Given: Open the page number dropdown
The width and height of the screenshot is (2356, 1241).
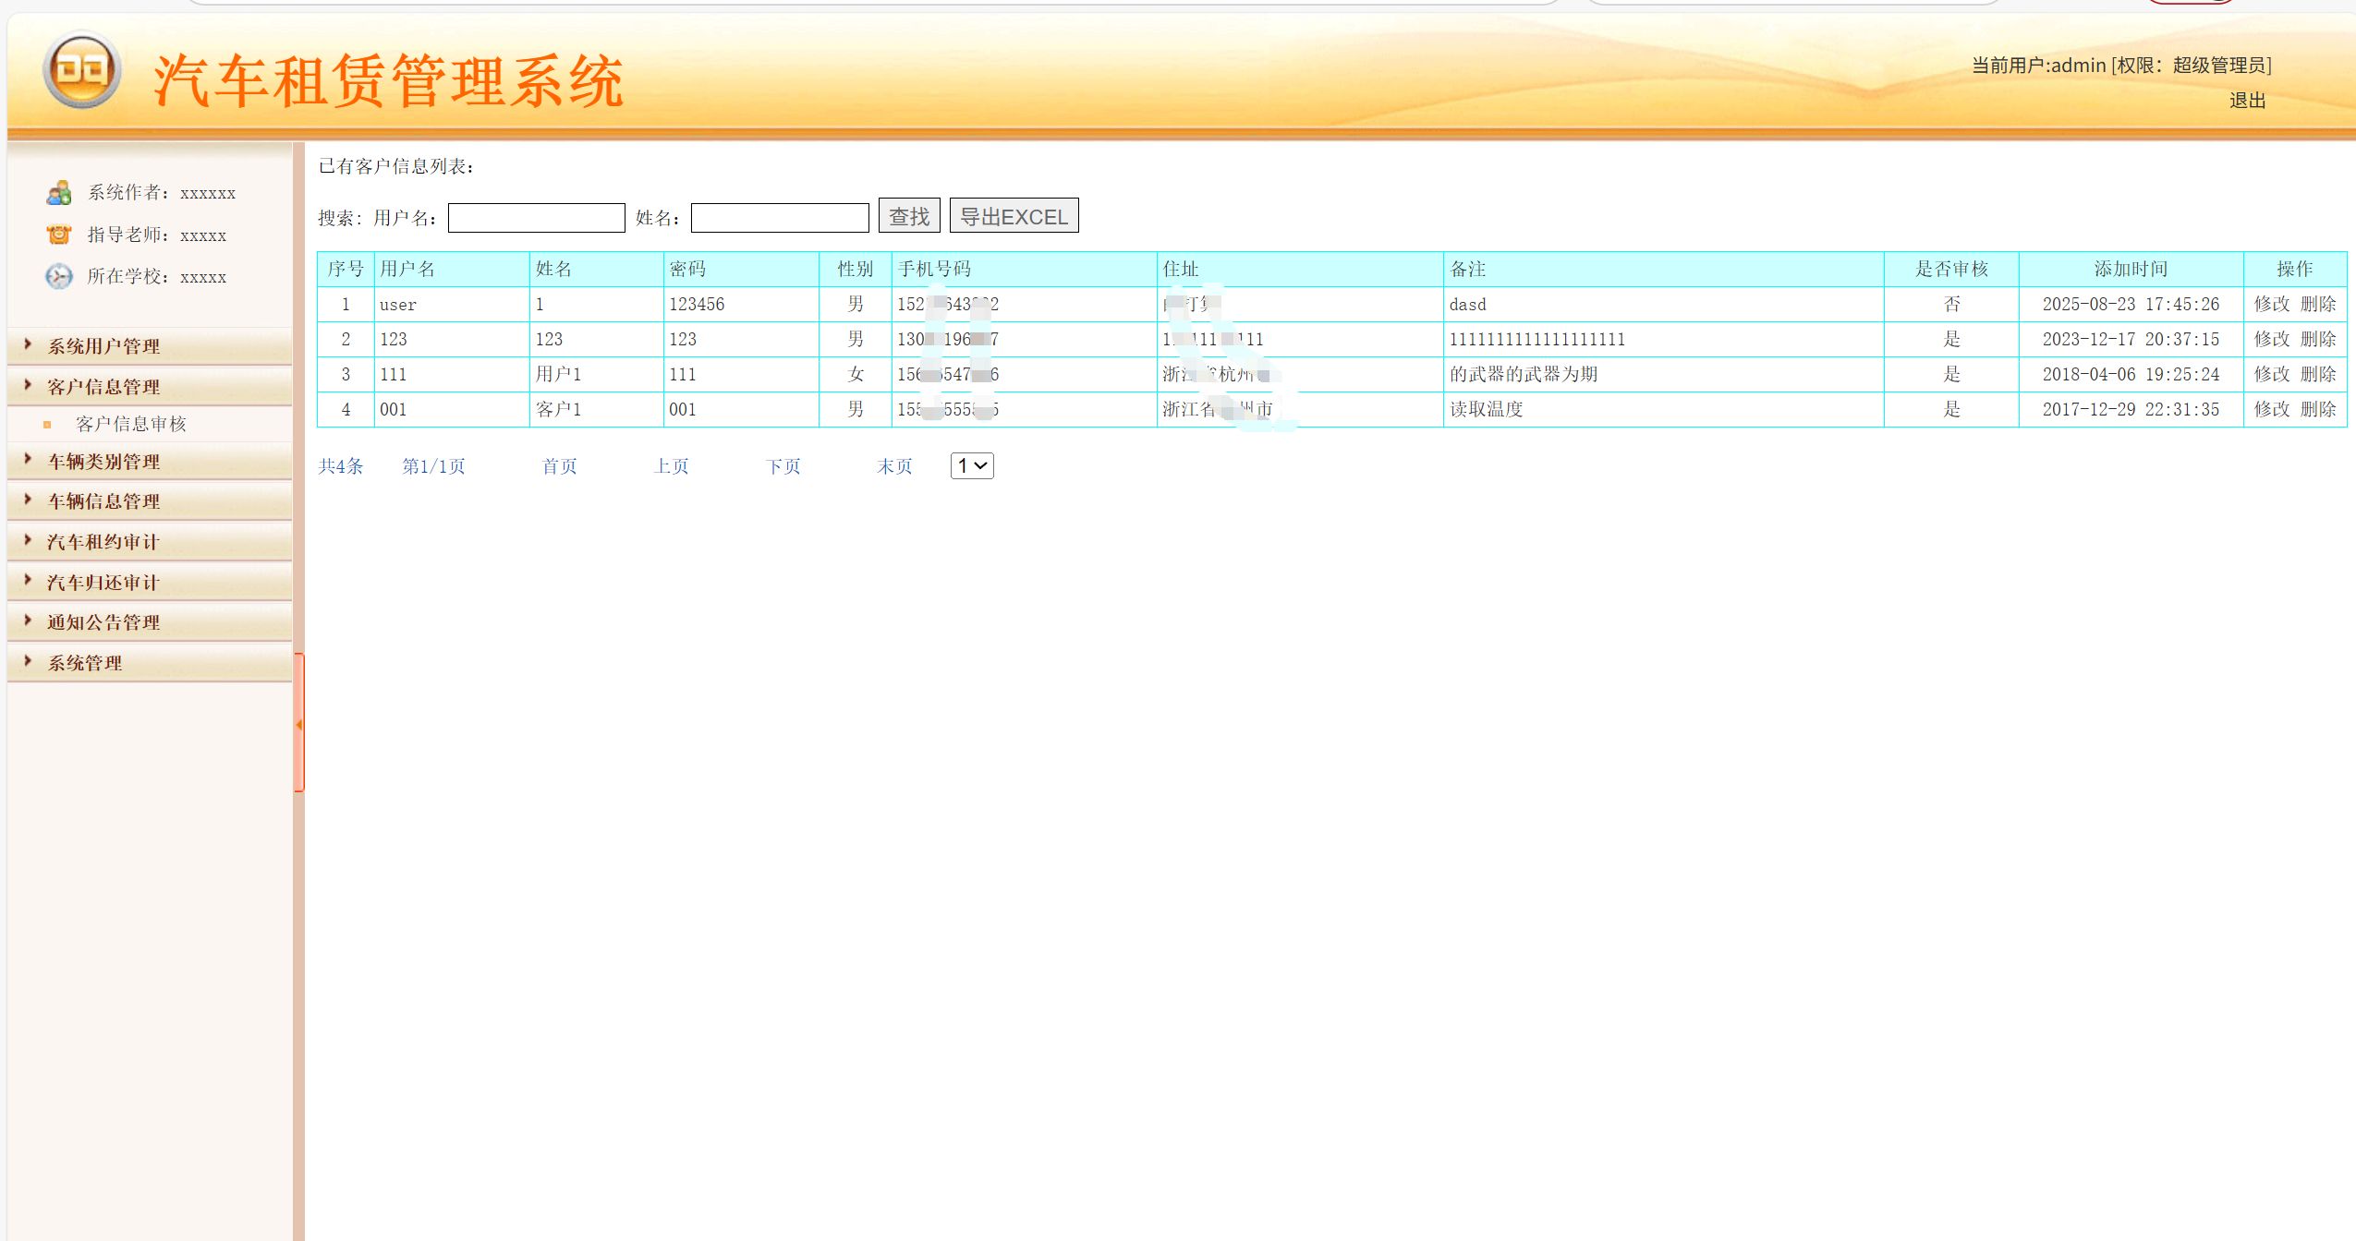Looking at the screenshot, I should click(x=972, y=466).
